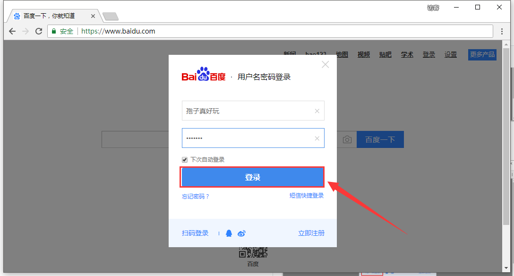Open Chrome three-dot menu
The width and height of the screenshot is (514, 276).
point(502,31)
